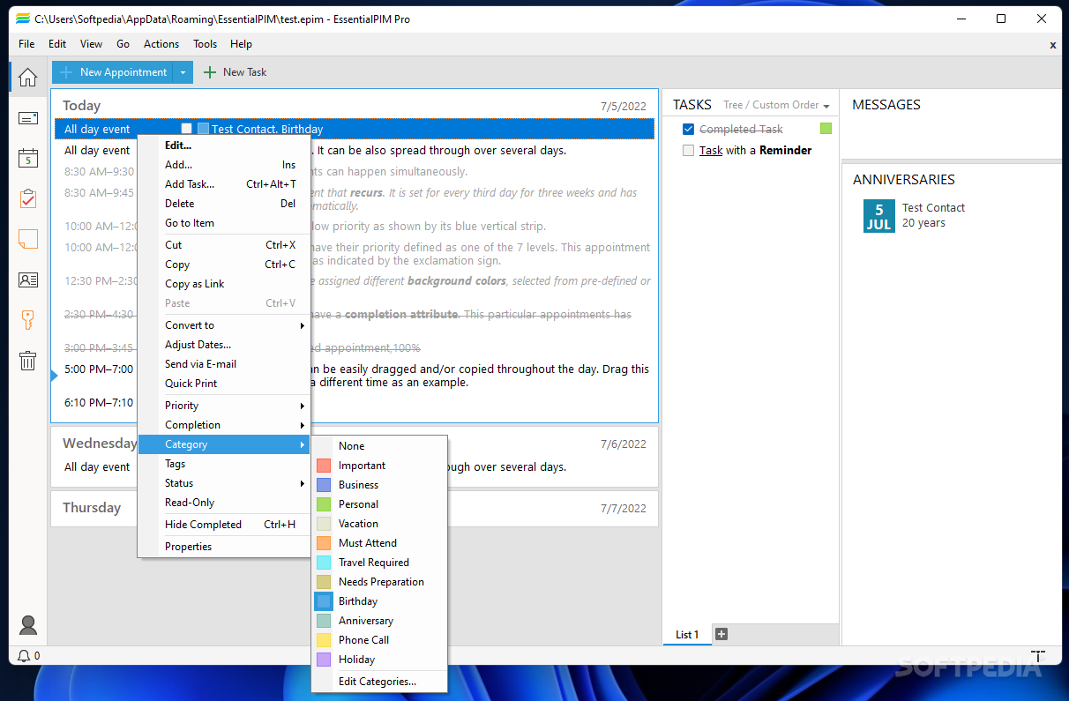Expand the Convert to submenu
The image size is (1069, 701).
224,325
